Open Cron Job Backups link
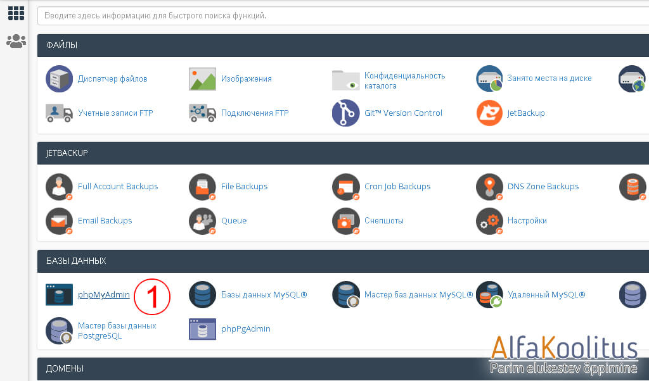This screenshot has width=649, height=381. point(397,187)
